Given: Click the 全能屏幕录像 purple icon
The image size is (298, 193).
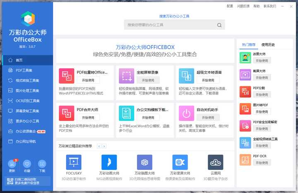Looking at the screenshot, I should (126, 76).
